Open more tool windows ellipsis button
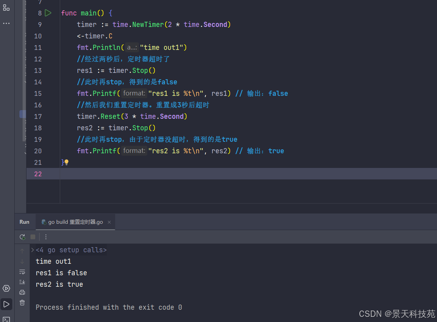This screenshot has height=322, width=437. (6, 23)
